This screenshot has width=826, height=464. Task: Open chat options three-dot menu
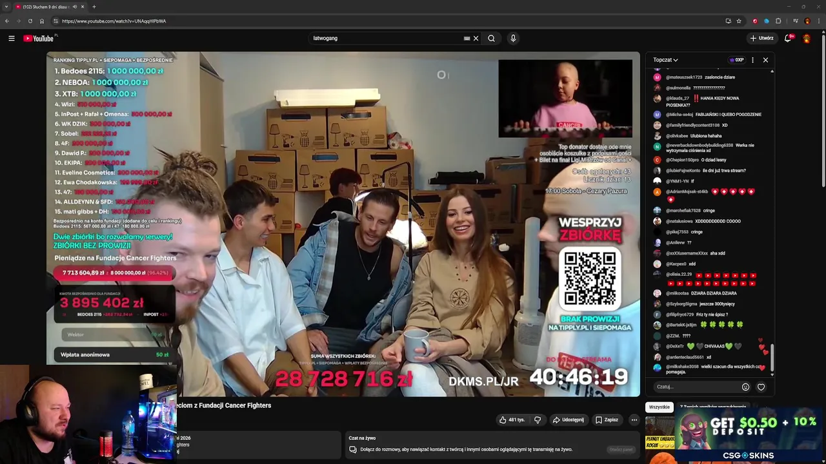[752, 60]
